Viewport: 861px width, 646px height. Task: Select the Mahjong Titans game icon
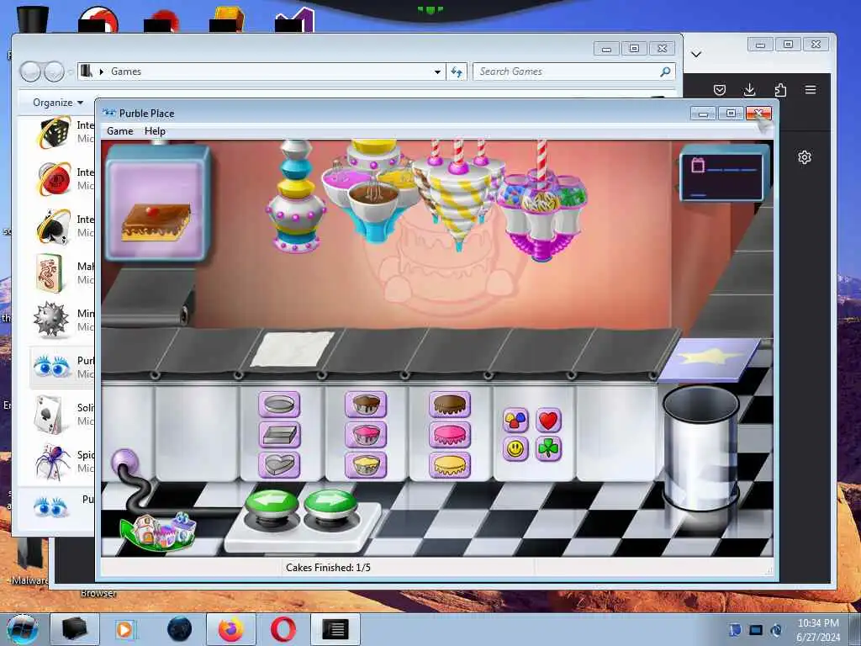tap(50, 273)
